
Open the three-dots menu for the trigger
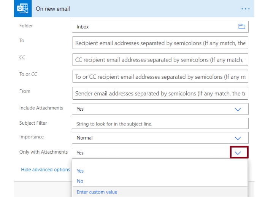[245, 9]
